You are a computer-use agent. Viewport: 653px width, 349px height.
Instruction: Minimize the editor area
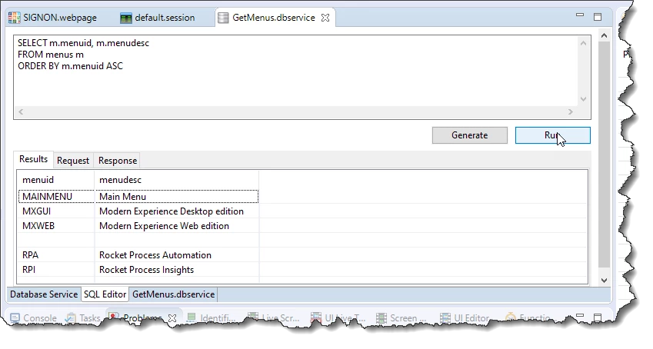[x=580, y=15]
